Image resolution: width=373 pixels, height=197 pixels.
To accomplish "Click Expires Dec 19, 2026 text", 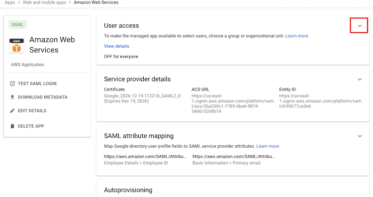I will (126, 101).
